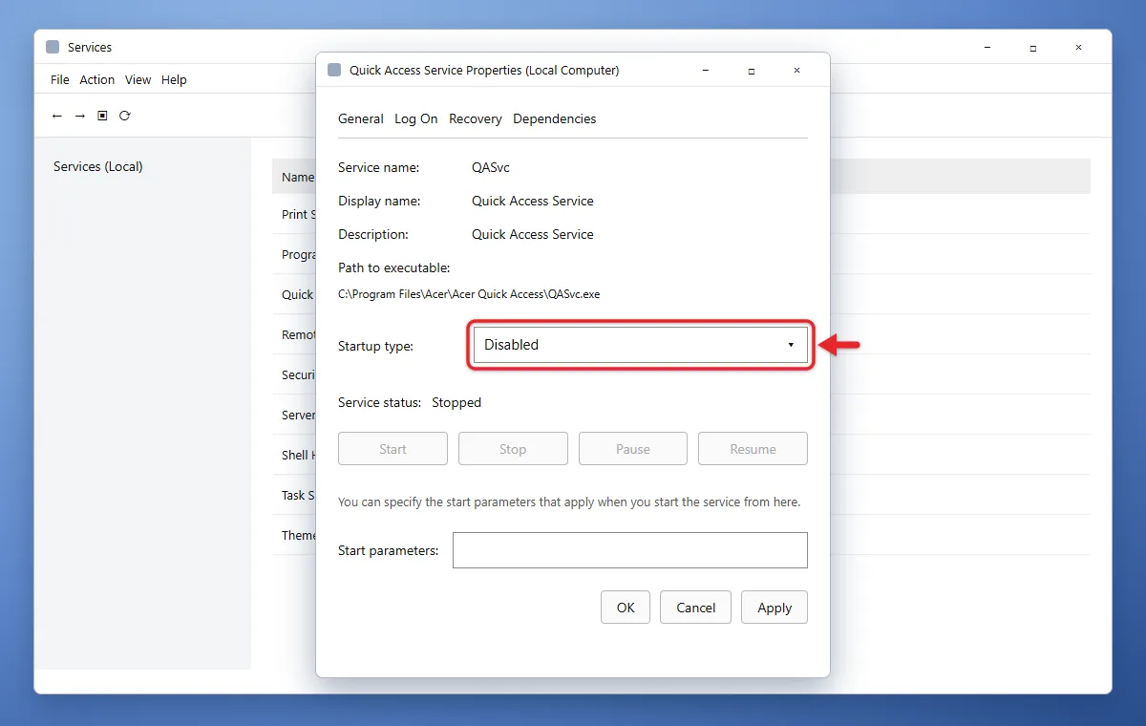This screenshot has height=726, width=1146.
Task: Click the Stop service button
Action: tap(513, 449)
